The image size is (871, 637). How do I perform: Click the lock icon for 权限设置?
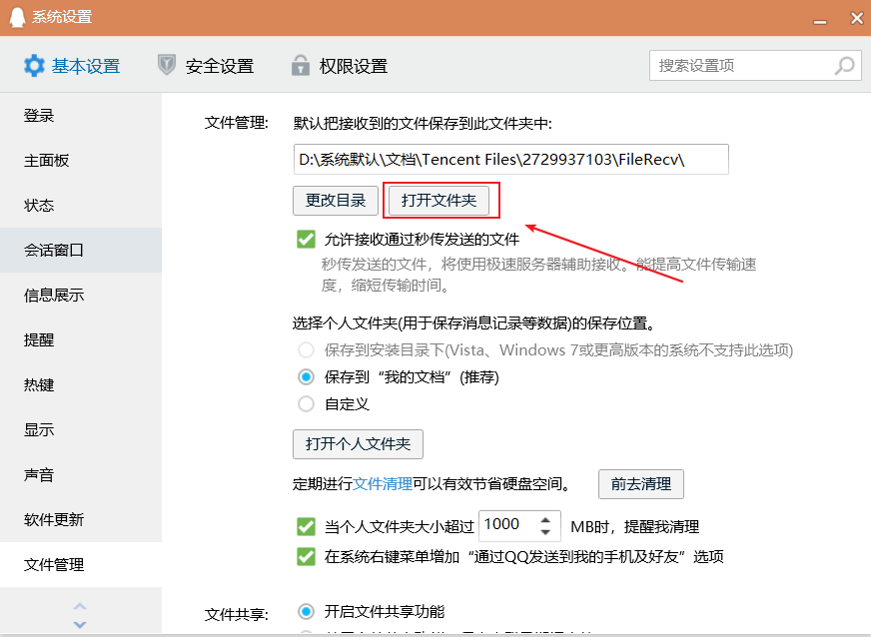tap(301, 65)
